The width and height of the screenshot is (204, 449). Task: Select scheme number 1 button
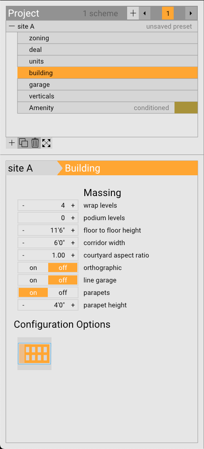[x=168, y=13]
